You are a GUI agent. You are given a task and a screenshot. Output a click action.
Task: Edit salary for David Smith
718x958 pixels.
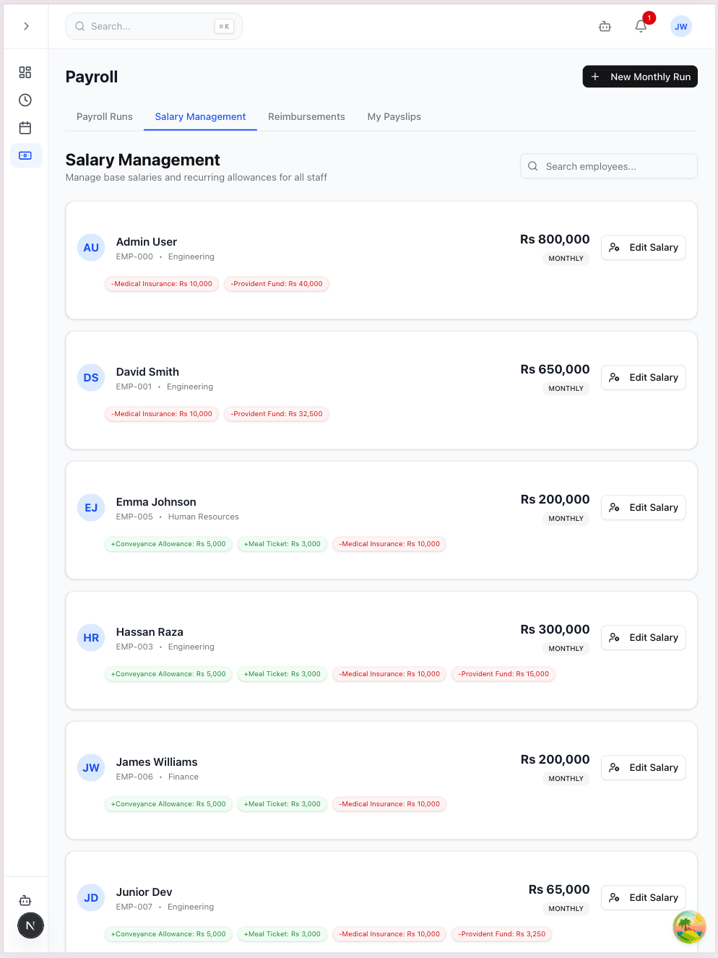click(x=643, y=377)
